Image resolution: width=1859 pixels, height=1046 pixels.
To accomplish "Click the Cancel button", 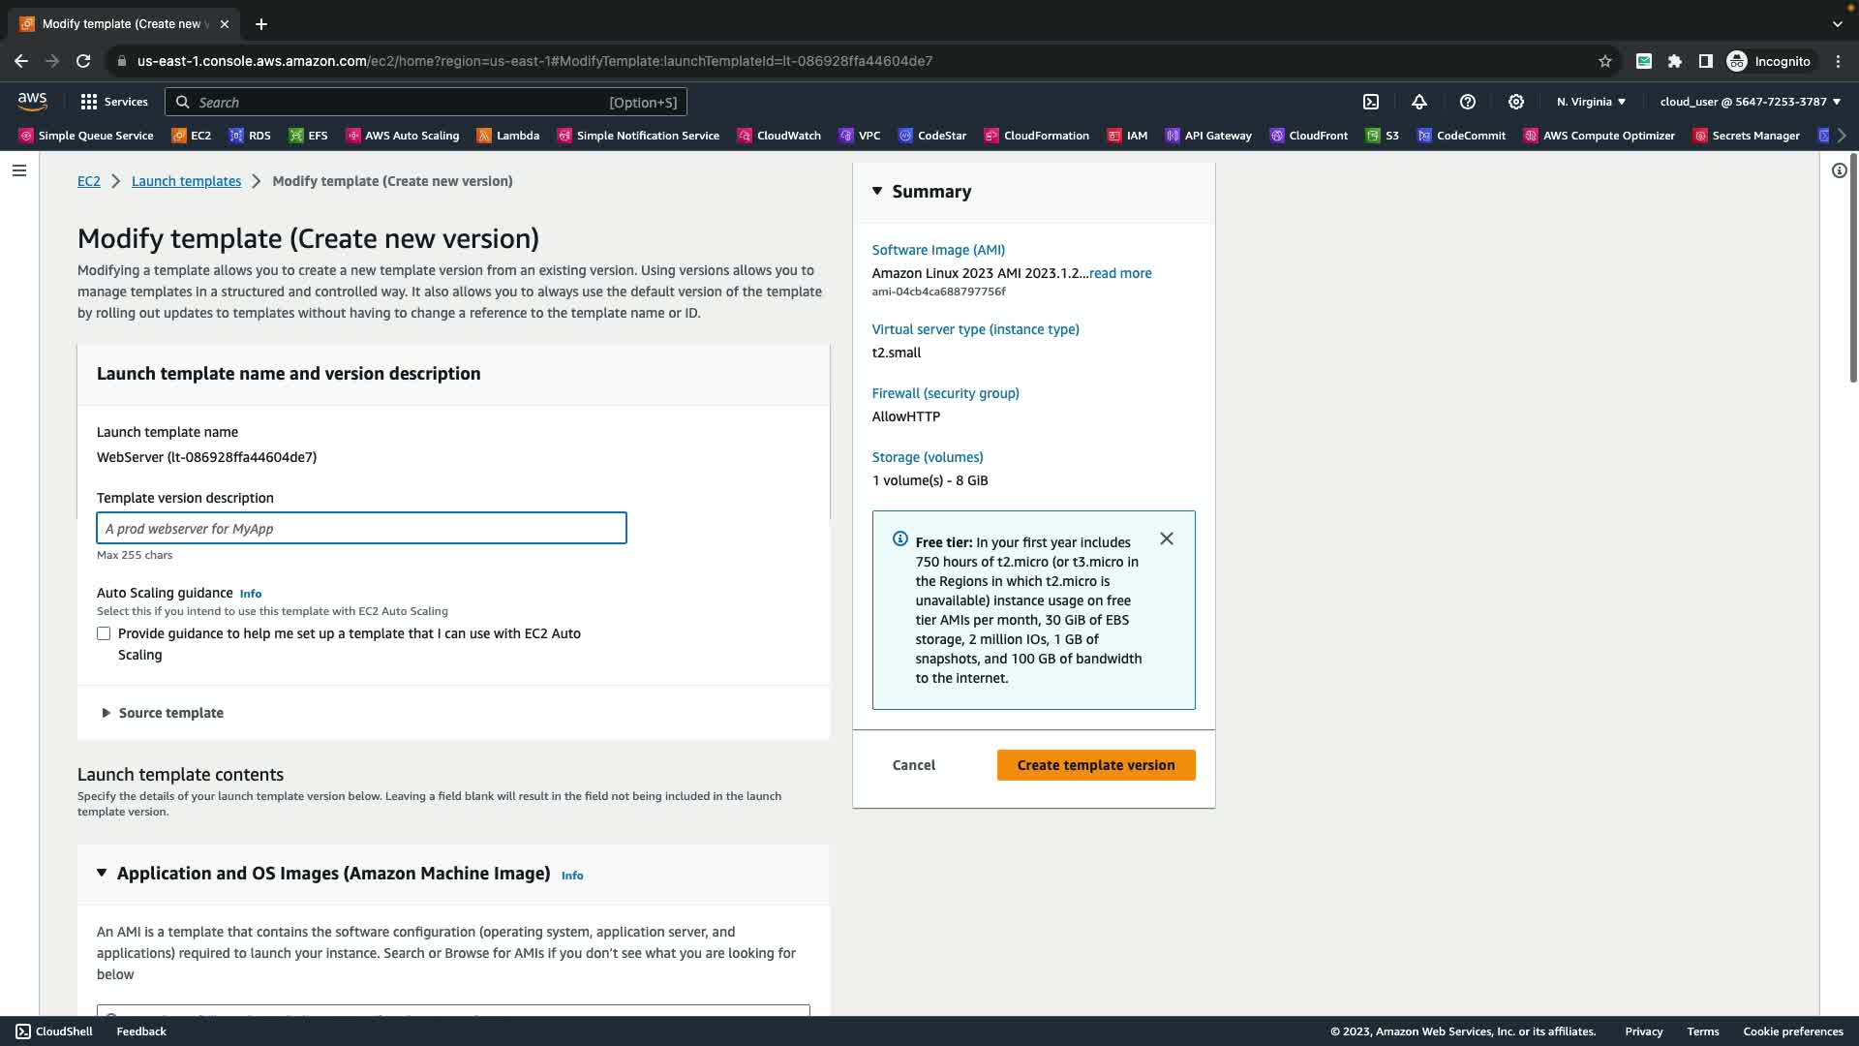I will pos(913,765).
